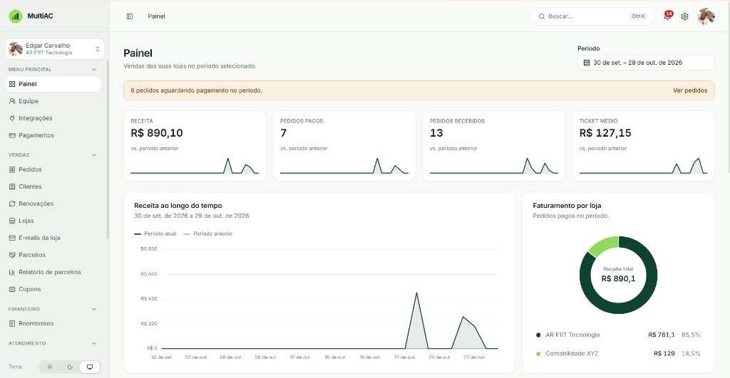The width and height of the screenshot is (730, 378).
Task: Click the Renovações refresh icon
Action: 12,204
